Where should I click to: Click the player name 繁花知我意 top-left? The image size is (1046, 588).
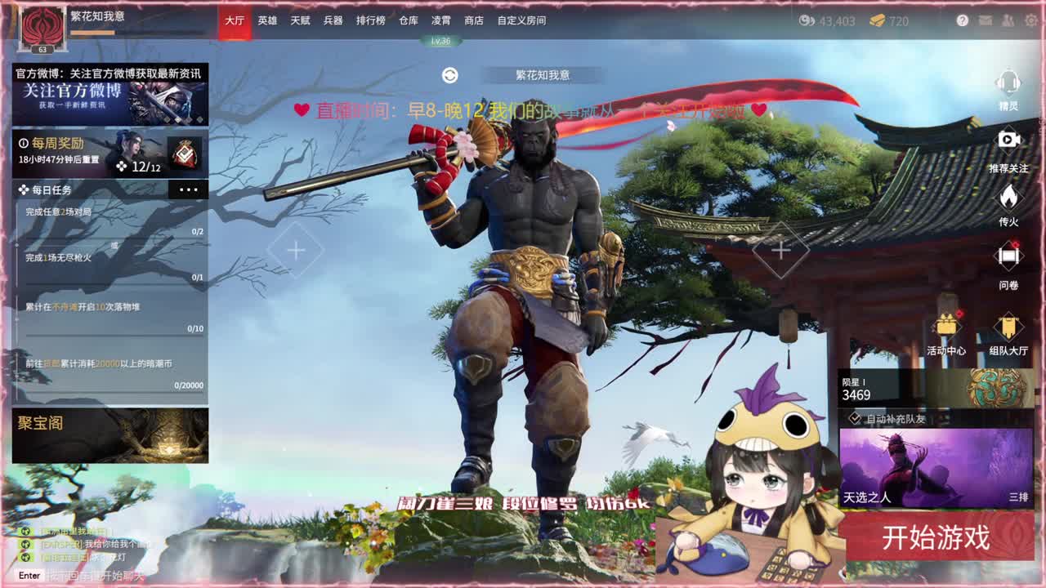click(97, 16)
